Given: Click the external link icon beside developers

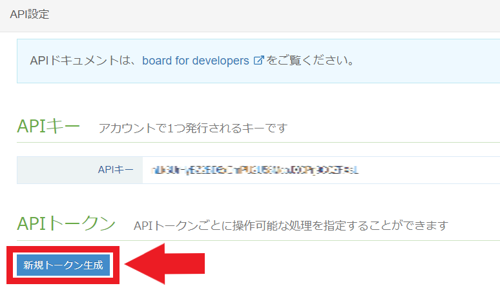Looking at the screenshot, I should [258, 61].
